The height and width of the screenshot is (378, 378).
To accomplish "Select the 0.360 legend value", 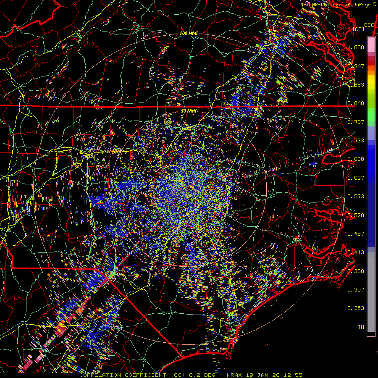I will pos(356,271).
